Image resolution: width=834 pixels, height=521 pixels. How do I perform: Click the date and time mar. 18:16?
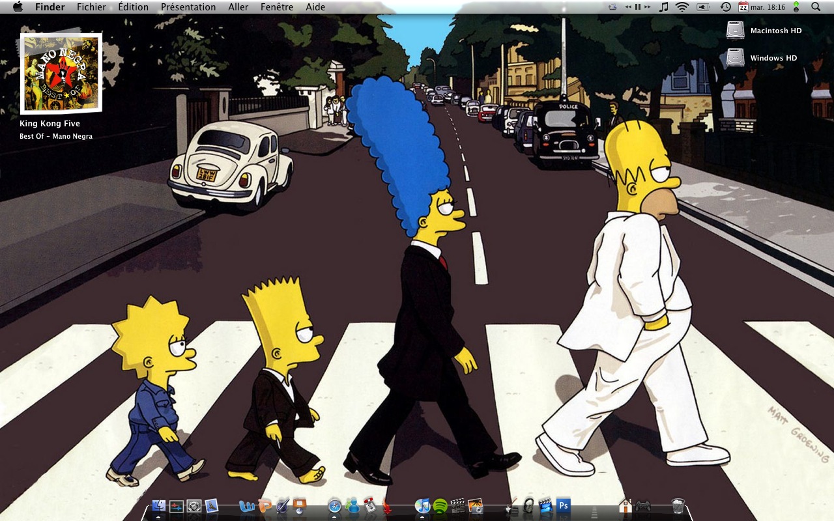click(x=769, y=7)
